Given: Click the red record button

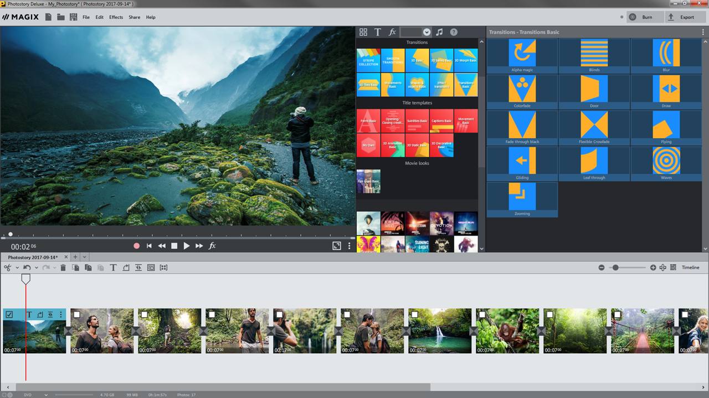Looking at the screenshot, I should click(x=136, y=246).
